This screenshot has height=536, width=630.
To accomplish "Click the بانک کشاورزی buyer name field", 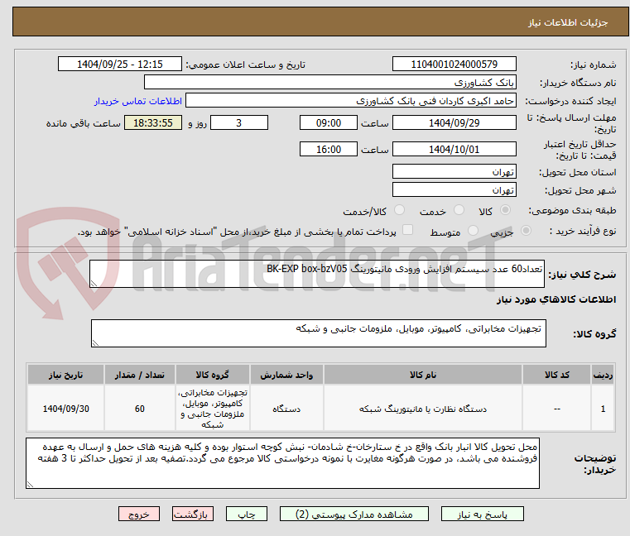I will (x=329, y=83).
